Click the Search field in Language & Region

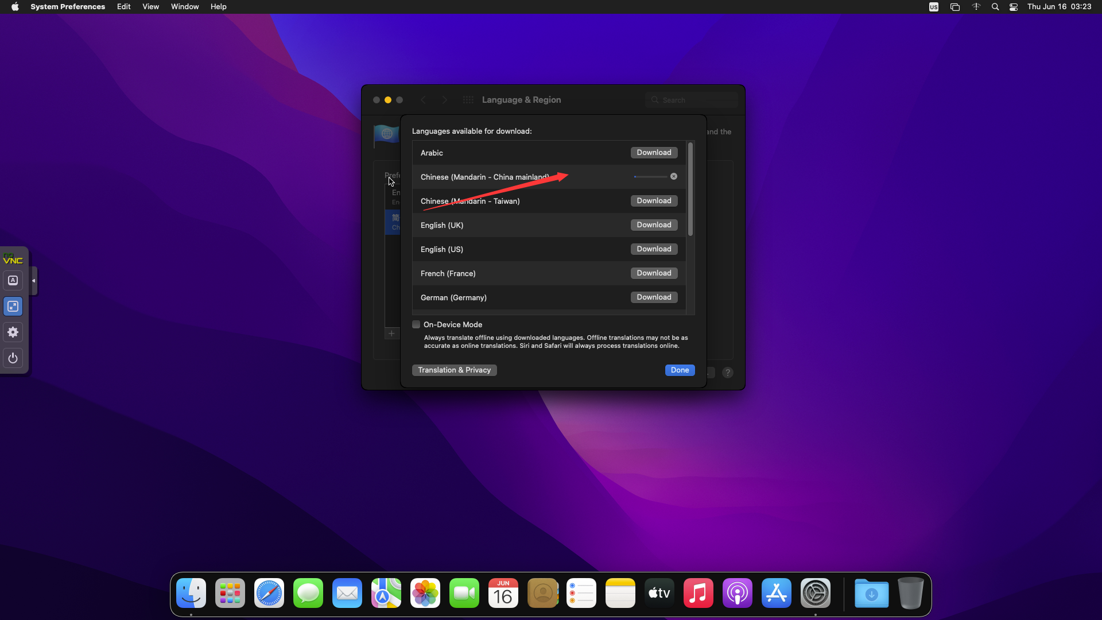(692, 100)
